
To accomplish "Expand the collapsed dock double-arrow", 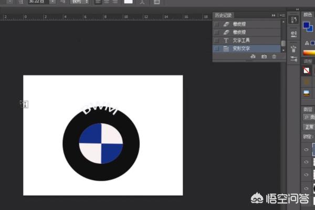I will pos(297,9).
